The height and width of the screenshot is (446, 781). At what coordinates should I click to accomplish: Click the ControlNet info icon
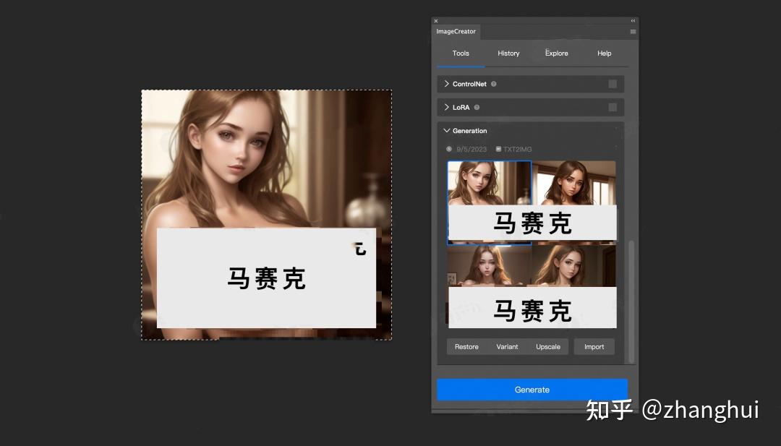[x=495, y=84]
